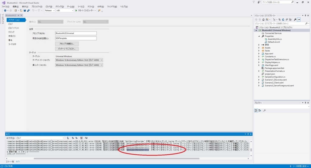Click the アセンブリ情報 button
This screenshot has height=168, width=311.
67,44
